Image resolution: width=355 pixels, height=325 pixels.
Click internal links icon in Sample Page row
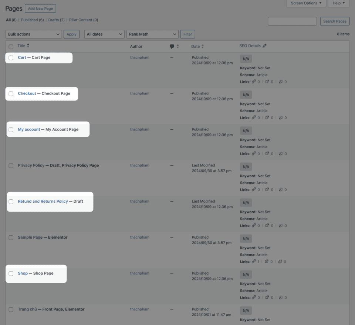click(x=254, y=262)
